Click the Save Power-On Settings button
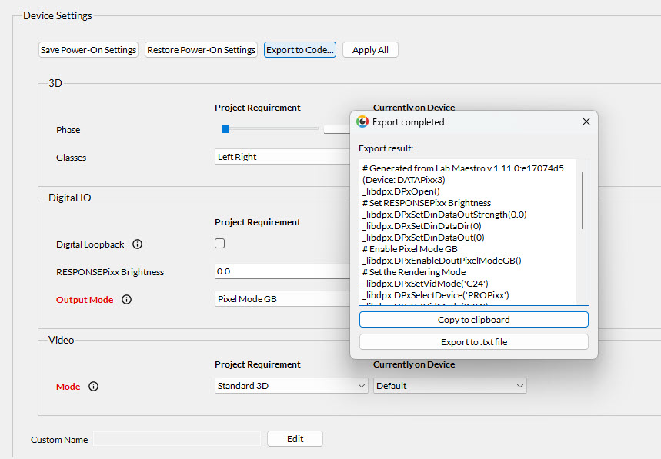Image resolution: width=661 pixels, height=459 pixels. click(88, 50)
